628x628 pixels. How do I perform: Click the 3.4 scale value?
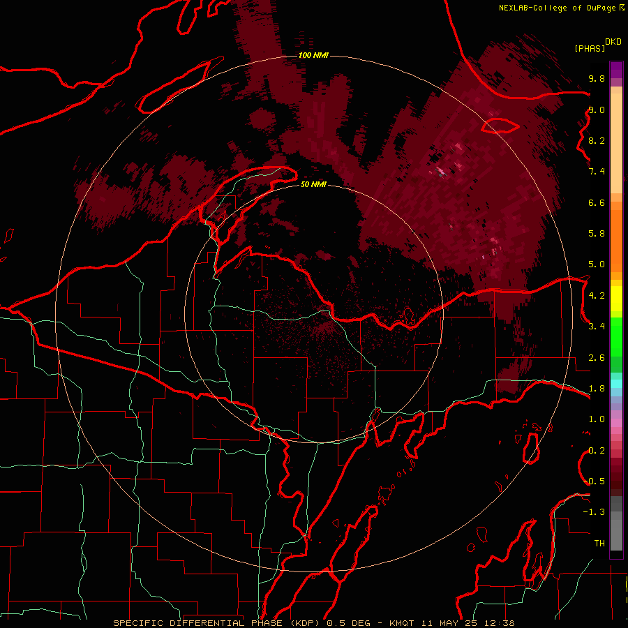pos(597,327)
